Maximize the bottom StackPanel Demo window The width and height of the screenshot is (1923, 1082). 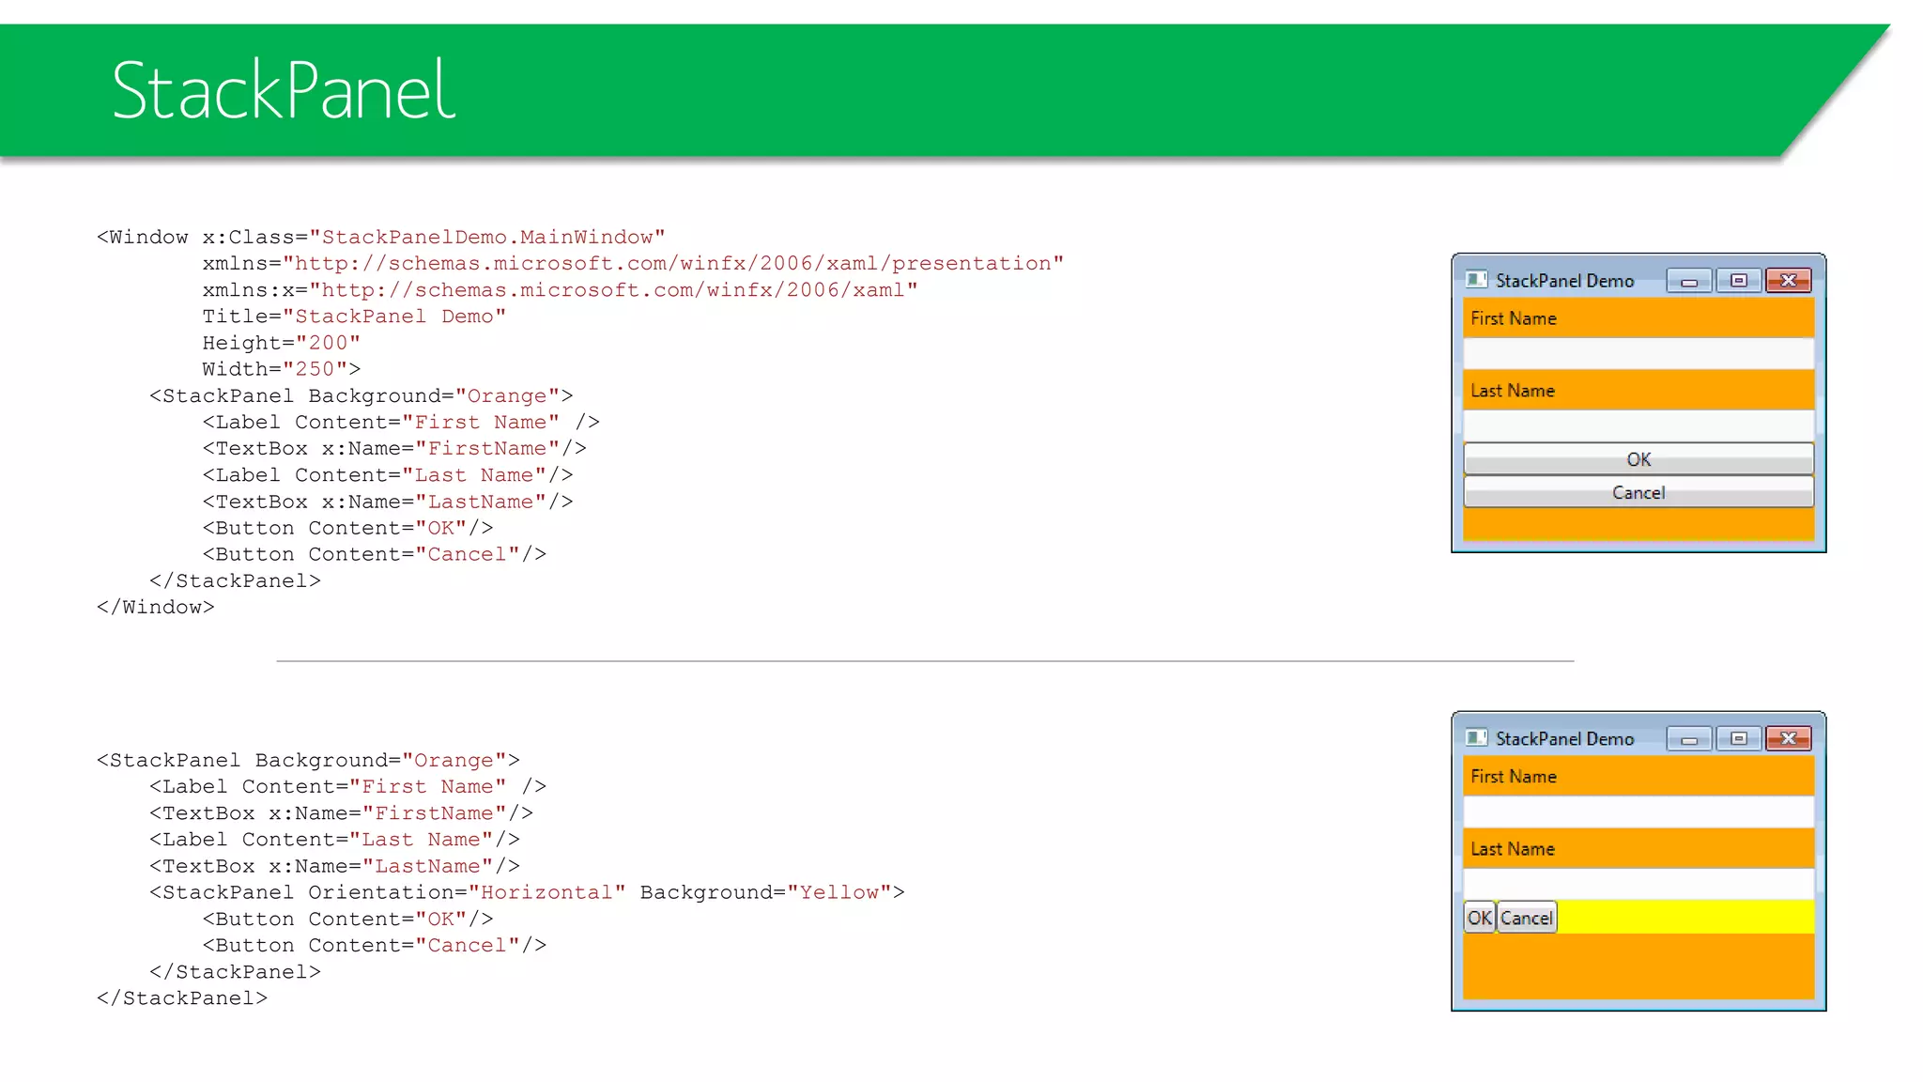coord(1739,739)
